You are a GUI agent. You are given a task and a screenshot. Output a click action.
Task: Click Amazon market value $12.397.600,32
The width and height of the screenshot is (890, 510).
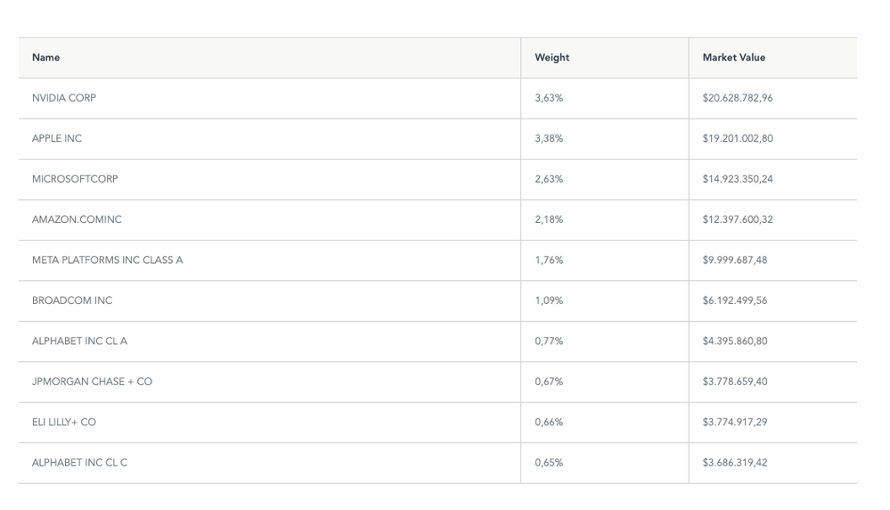click(737, 219)
